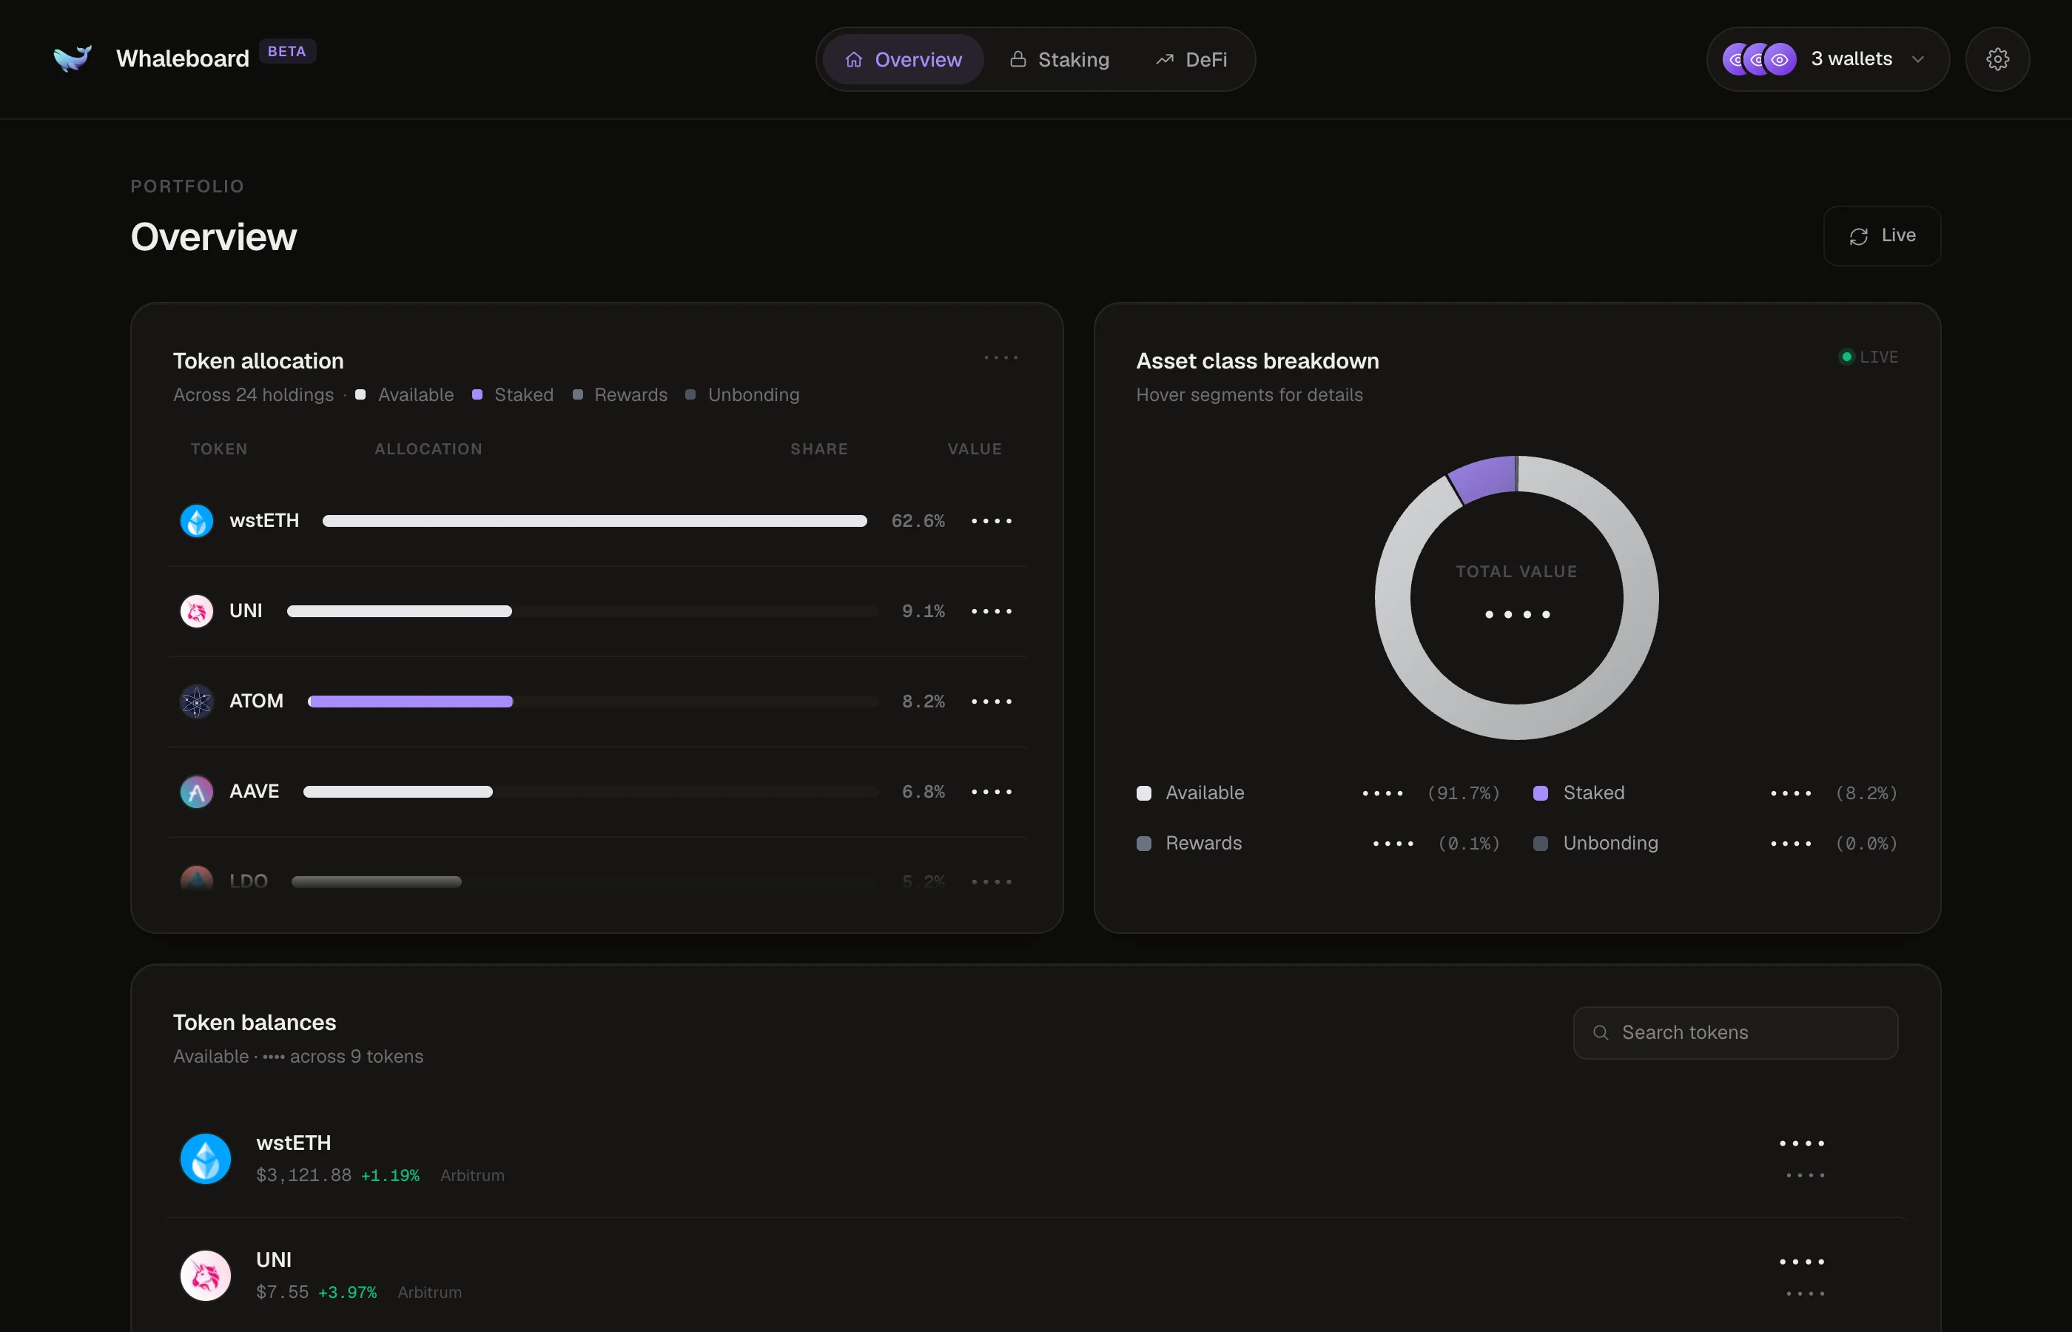Click the lock icon on the Staking tab
The height and width of the screenshot is (1332, 2072).
coord(1017,58)
